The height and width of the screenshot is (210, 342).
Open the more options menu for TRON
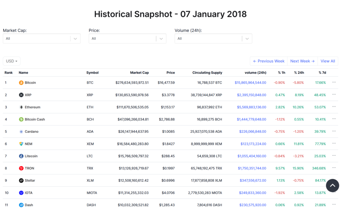click(334, 168)
